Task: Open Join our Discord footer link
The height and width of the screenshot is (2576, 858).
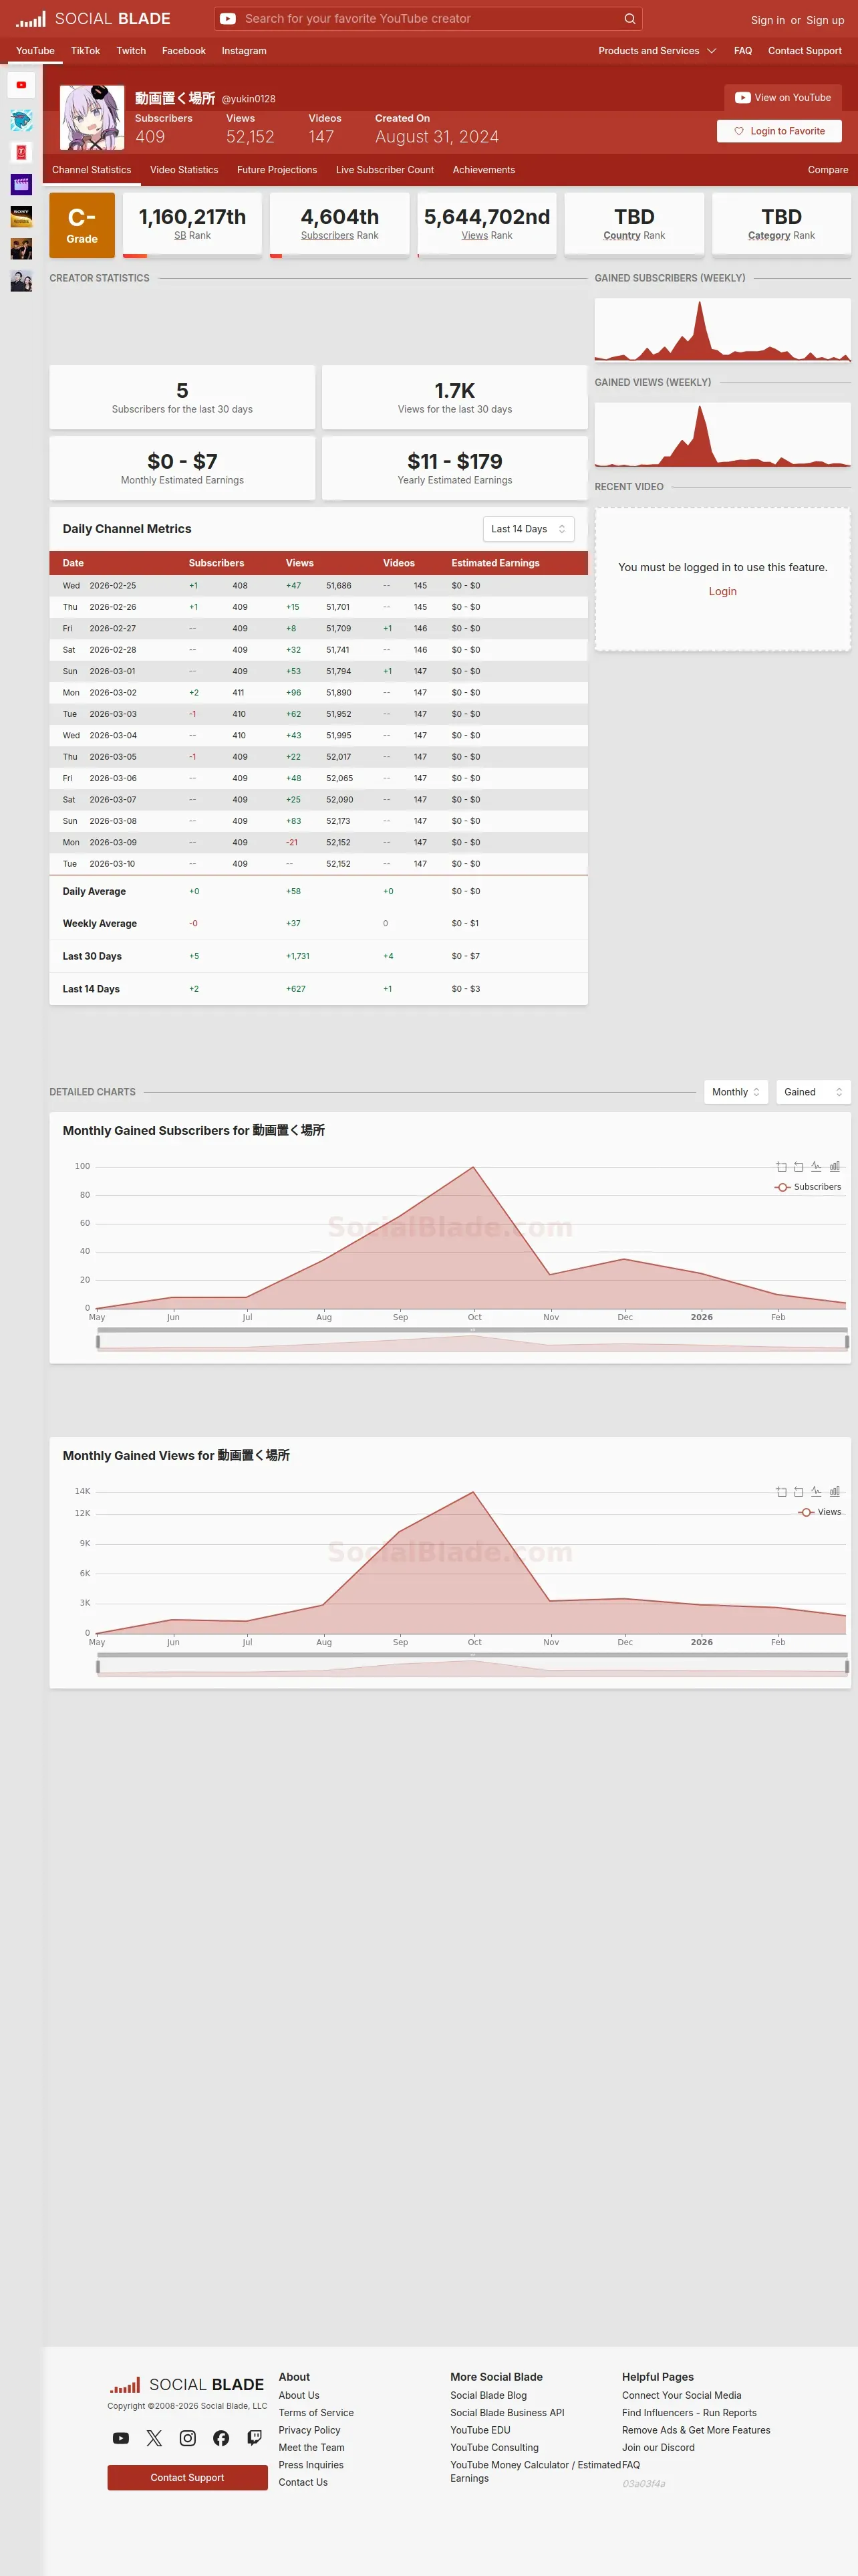Action: pos(658,2448)
